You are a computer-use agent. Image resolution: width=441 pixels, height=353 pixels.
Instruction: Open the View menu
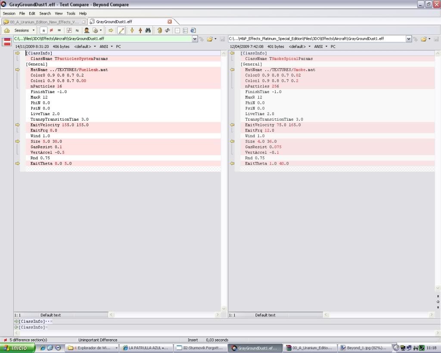coord(59,13)
